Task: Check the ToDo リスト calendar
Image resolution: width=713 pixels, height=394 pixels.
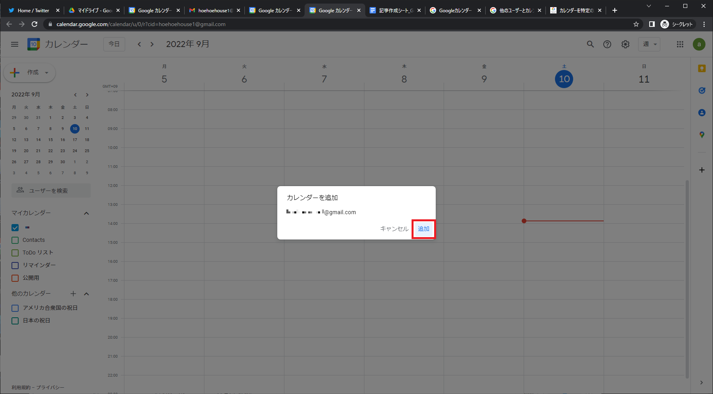Action: [15, 253]
